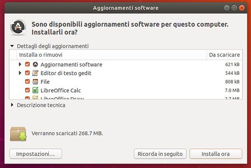The width and height of the screenshot is (251, 168).
Task: Expand the Editor di testo gedit row
Action: click(x=20, y=73)
